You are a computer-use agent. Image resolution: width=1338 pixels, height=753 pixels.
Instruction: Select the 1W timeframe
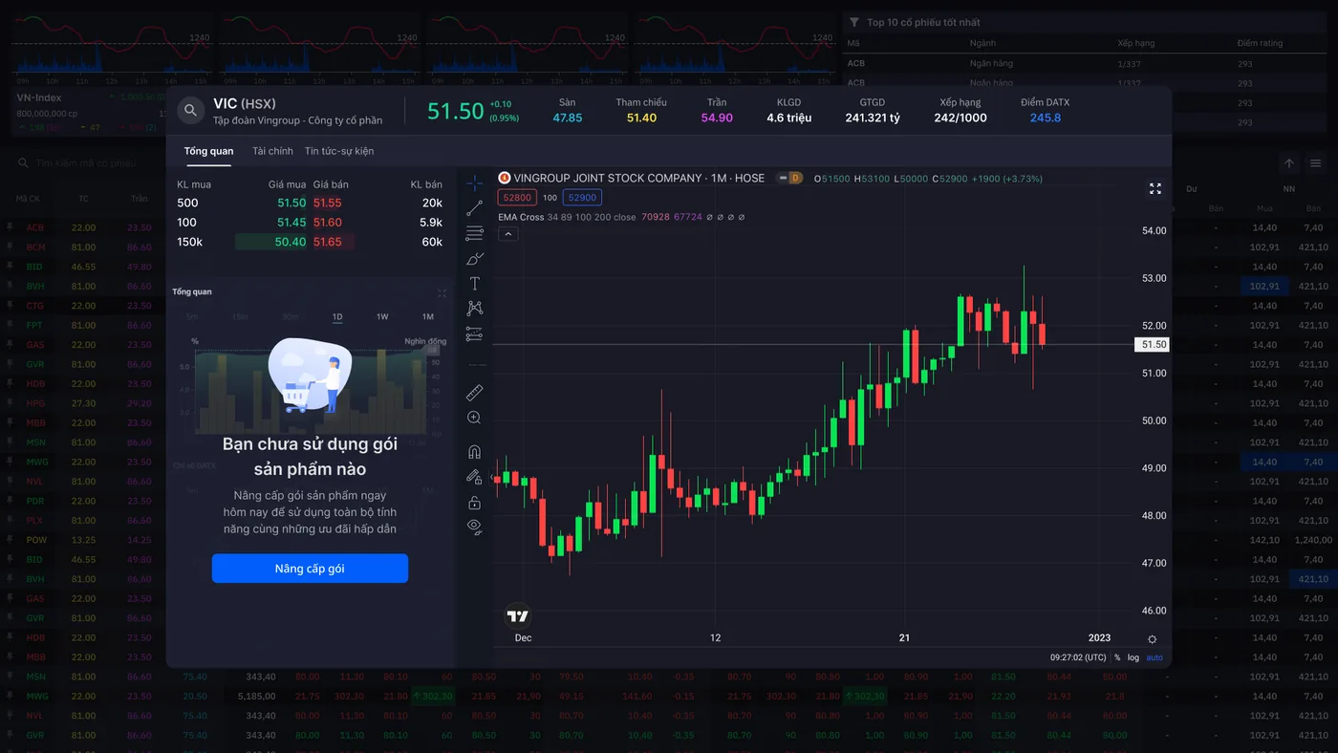click(382, 317)
